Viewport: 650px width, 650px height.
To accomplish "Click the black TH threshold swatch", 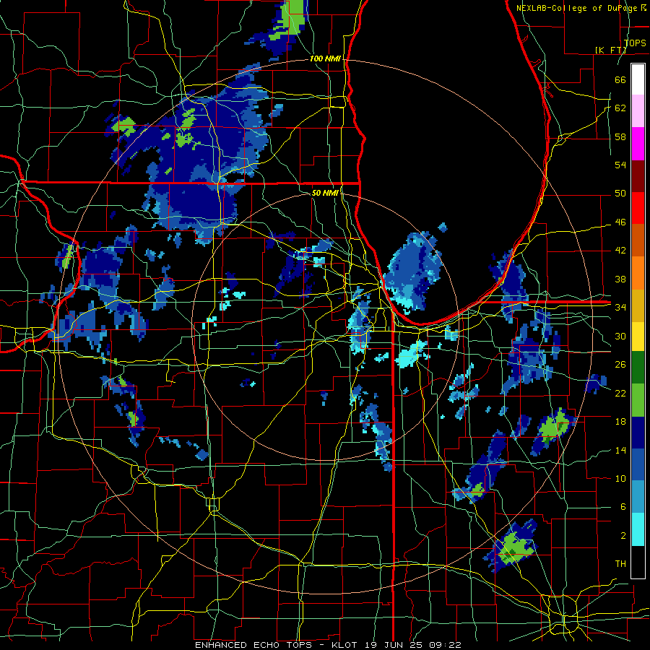I will click(638, 562).
